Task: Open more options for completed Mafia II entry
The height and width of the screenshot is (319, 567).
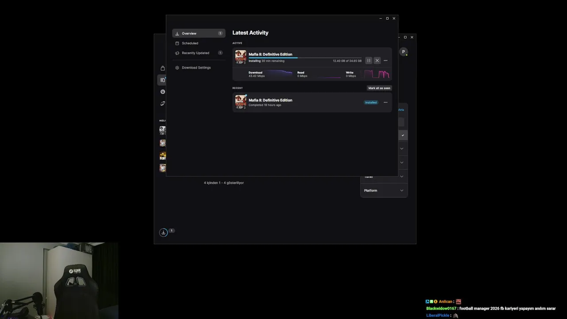Action: (385, 102)
